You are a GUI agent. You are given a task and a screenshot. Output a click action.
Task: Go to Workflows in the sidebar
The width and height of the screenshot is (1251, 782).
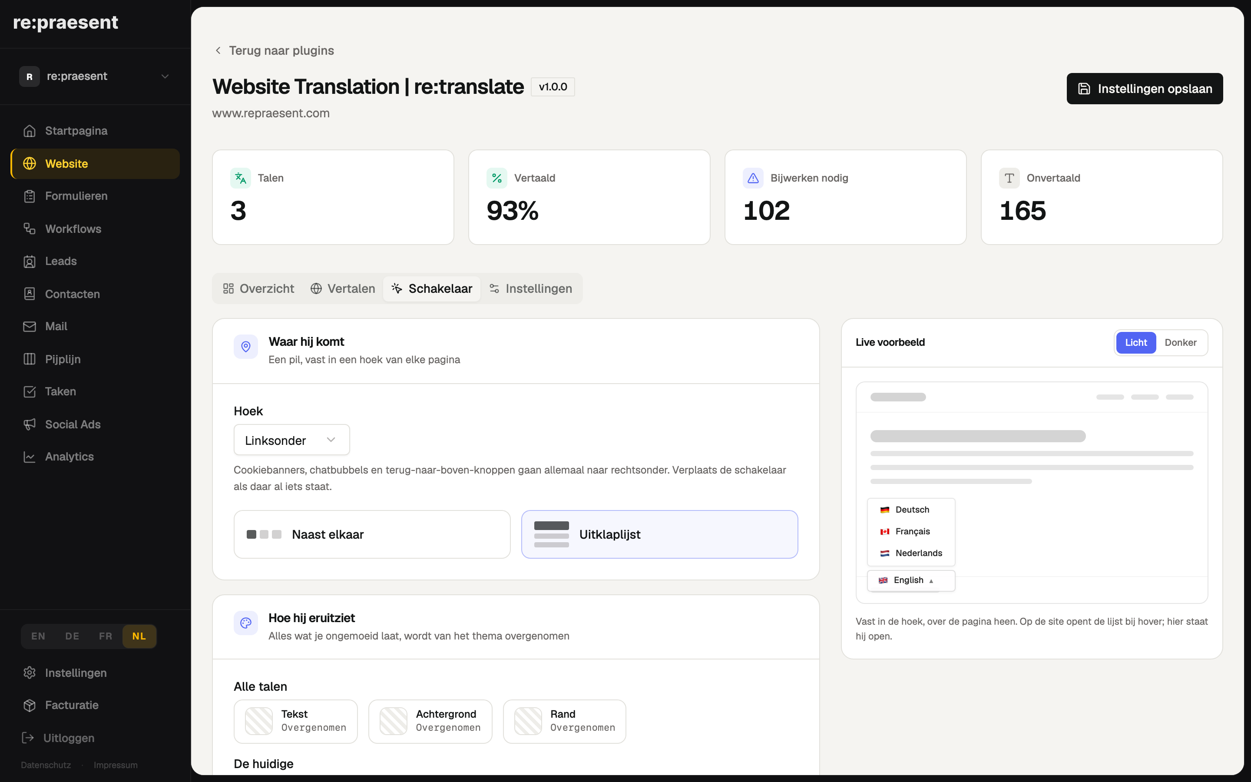pos(96,229)
